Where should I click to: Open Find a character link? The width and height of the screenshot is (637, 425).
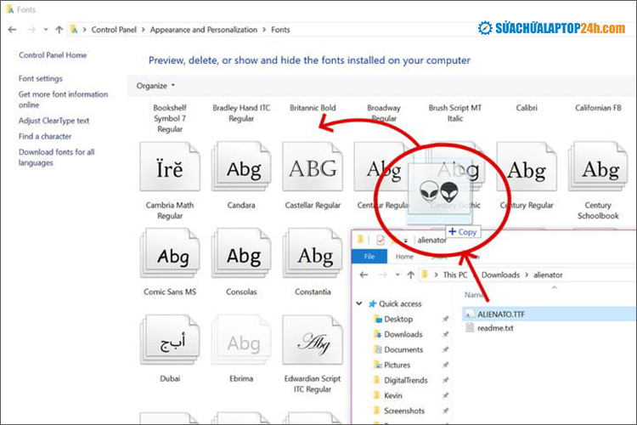coord(45,136)
